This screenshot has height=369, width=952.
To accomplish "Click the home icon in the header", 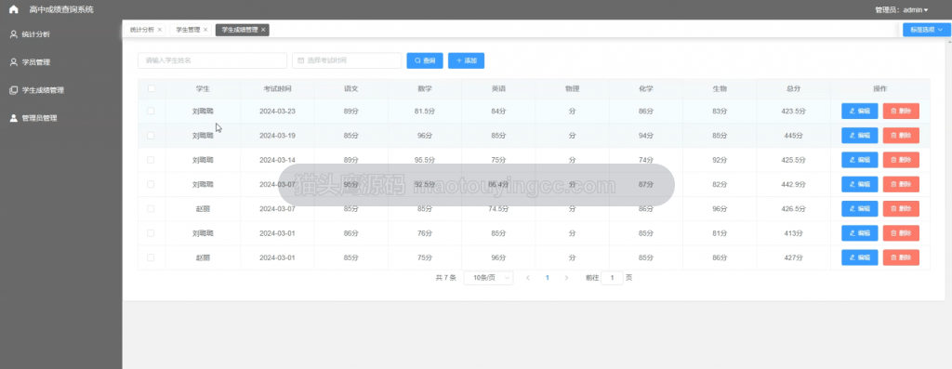I will pyautogui.click(x=14, y=9).
